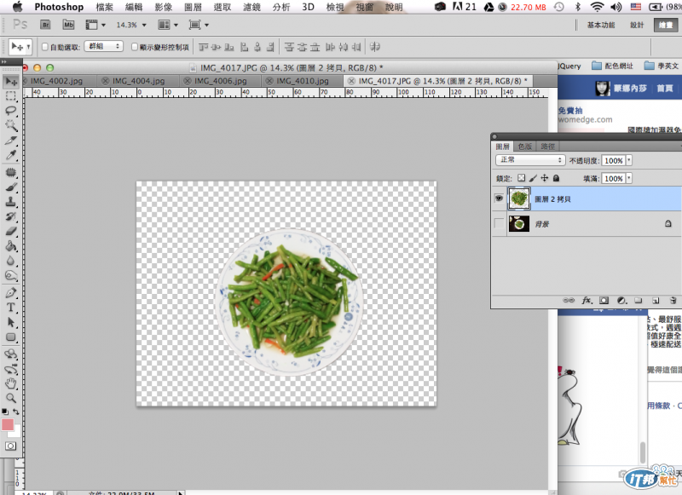Open the 群組 auto-select dropdown
This screenshot has width=682, height=495.
[x=104, y=46]
